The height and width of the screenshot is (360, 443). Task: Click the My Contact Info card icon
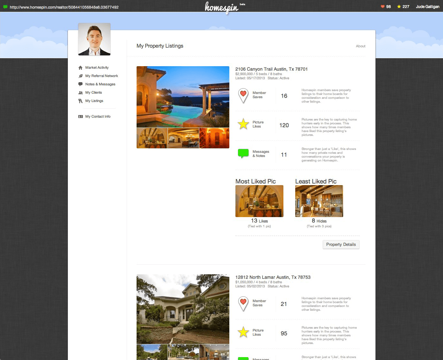point(81,117)
